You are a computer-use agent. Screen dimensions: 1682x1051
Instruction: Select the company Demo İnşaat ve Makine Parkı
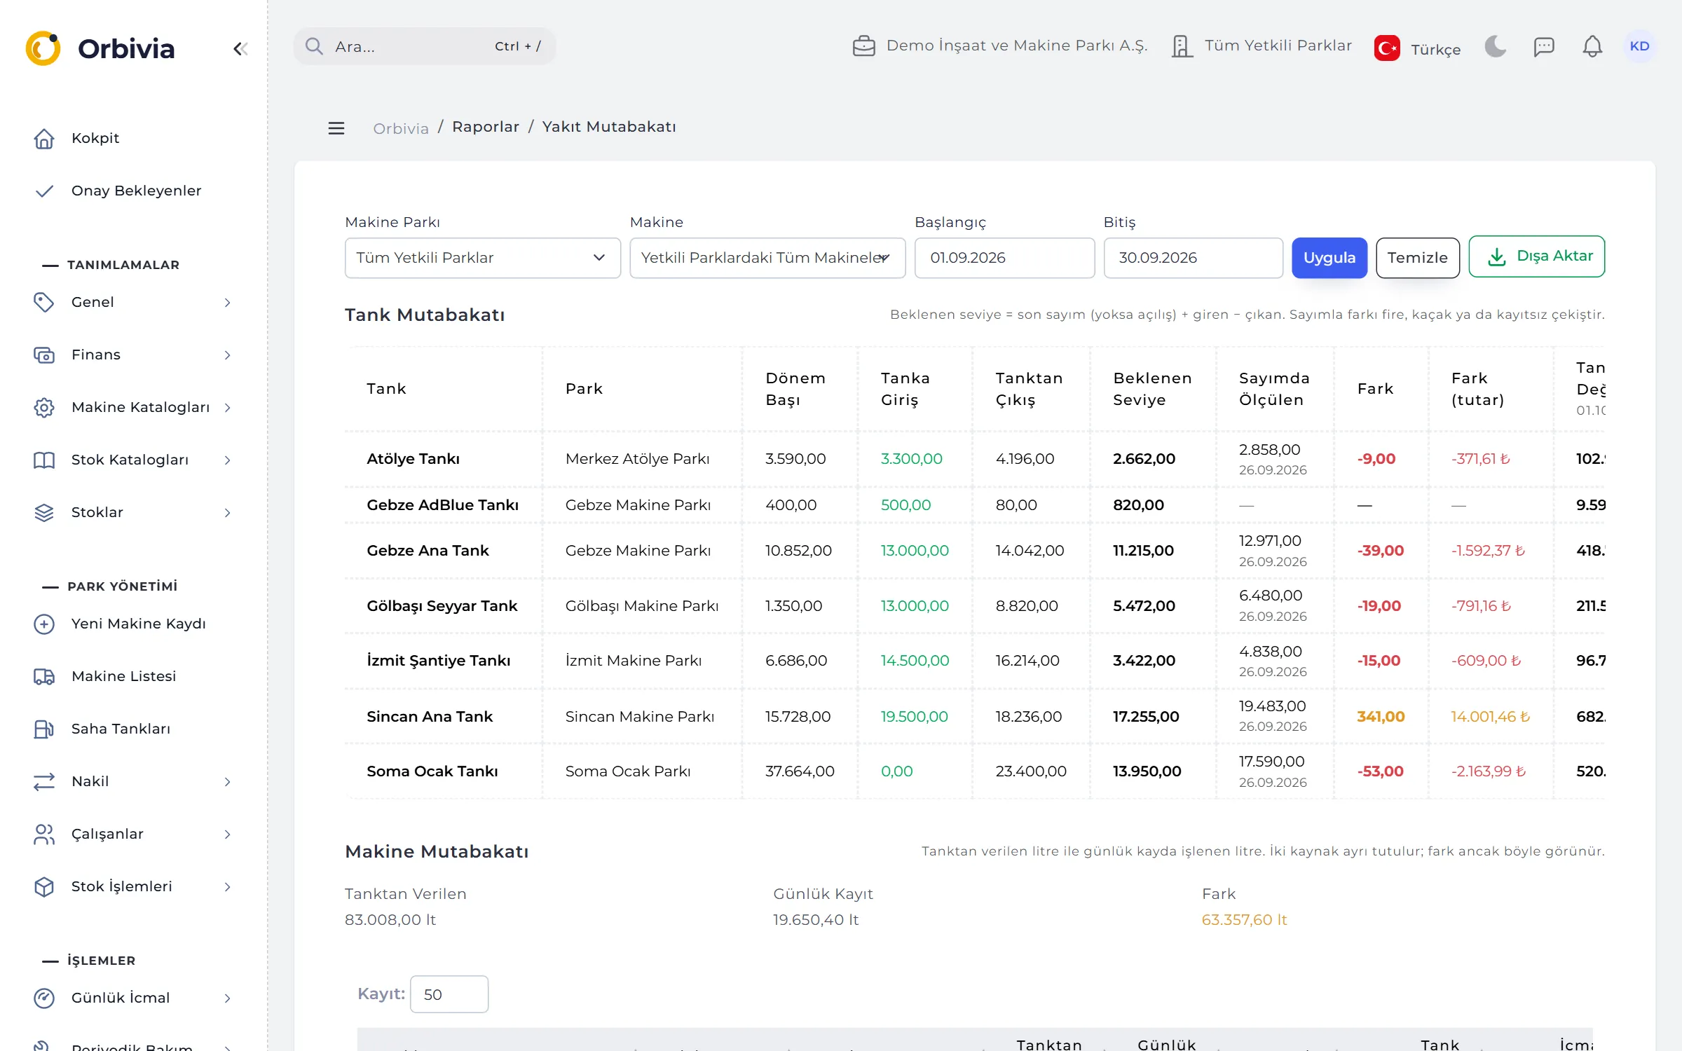tap(1000, 46)
